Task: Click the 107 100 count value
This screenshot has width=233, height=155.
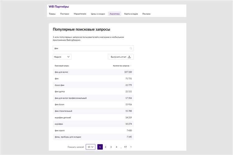Action: coord(128,72)
